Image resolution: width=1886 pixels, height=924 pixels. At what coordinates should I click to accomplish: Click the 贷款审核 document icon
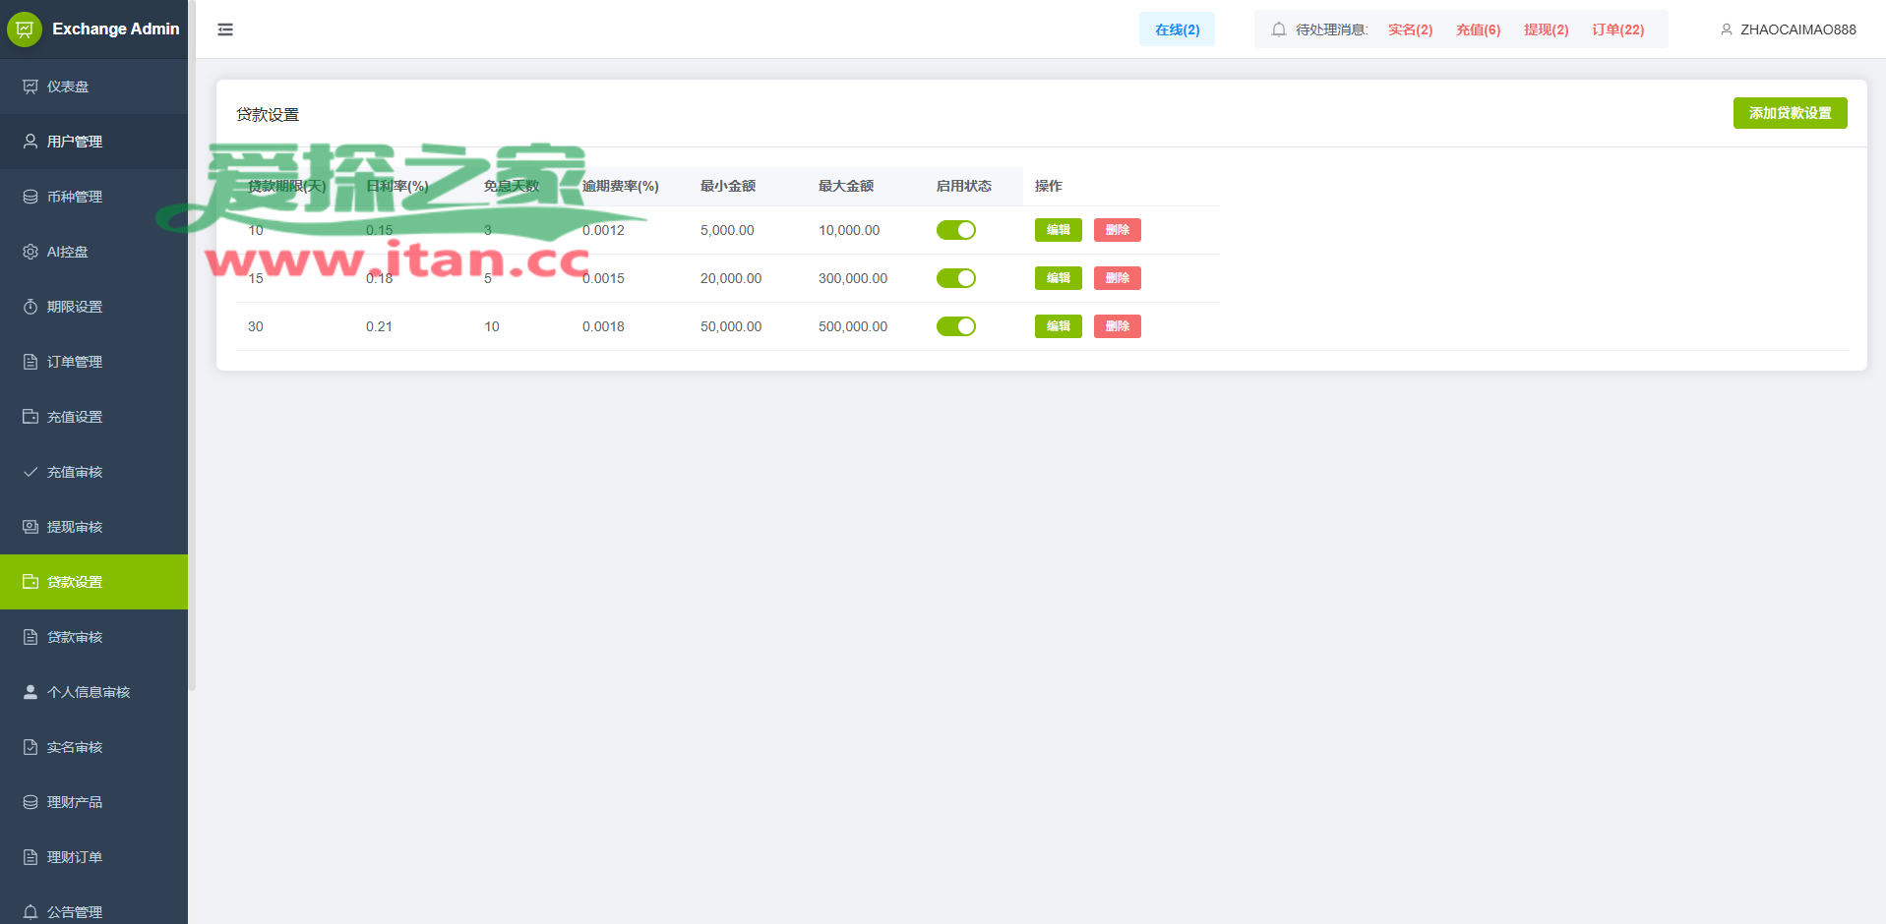30,637
